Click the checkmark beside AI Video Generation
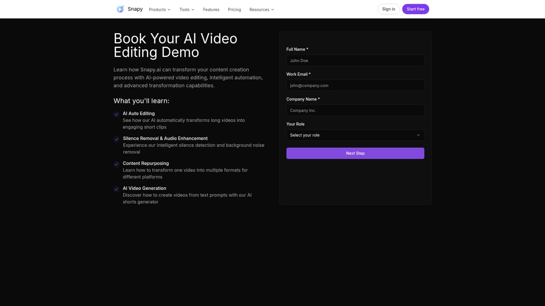545x306 pixels. click(116, 189)
